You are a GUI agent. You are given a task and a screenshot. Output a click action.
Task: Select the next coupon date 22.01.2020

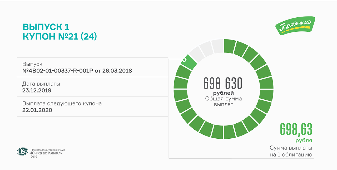point(37,110)
